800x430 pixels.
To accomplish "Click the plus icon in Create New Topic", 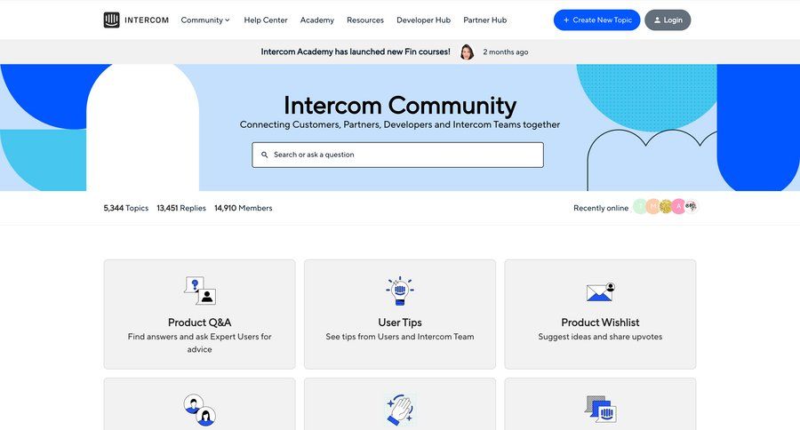I will pos(566,20).
